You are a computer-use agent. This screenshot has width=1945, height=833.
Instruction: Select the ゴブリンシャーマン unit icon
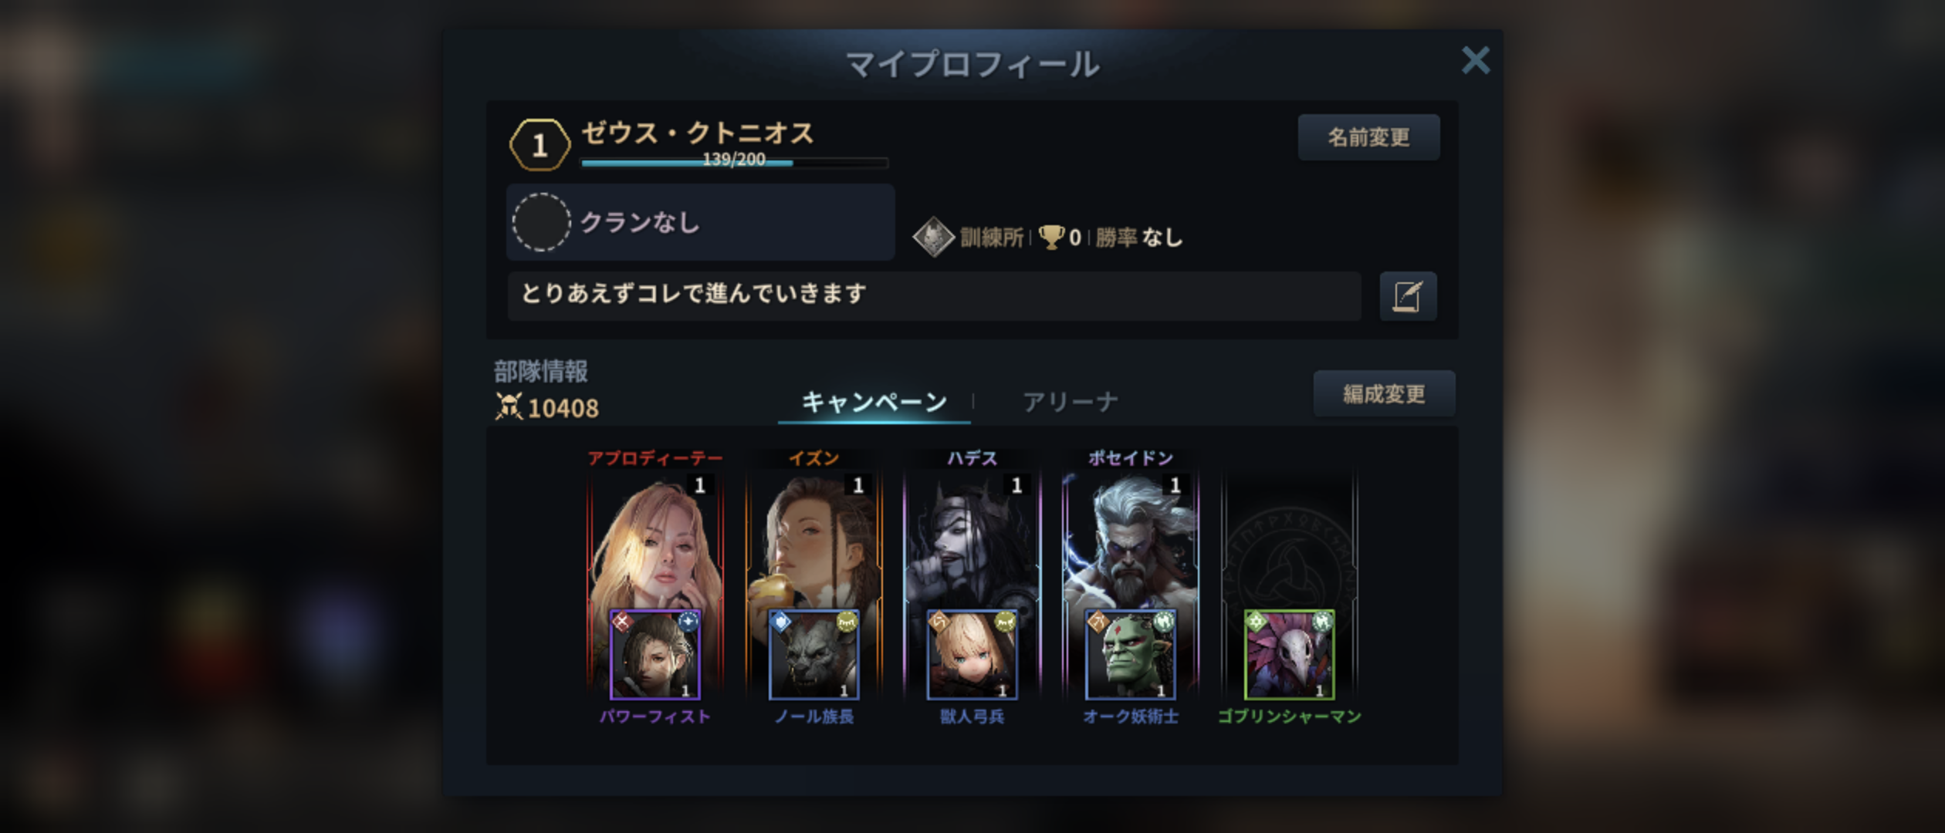point(1289,655)
